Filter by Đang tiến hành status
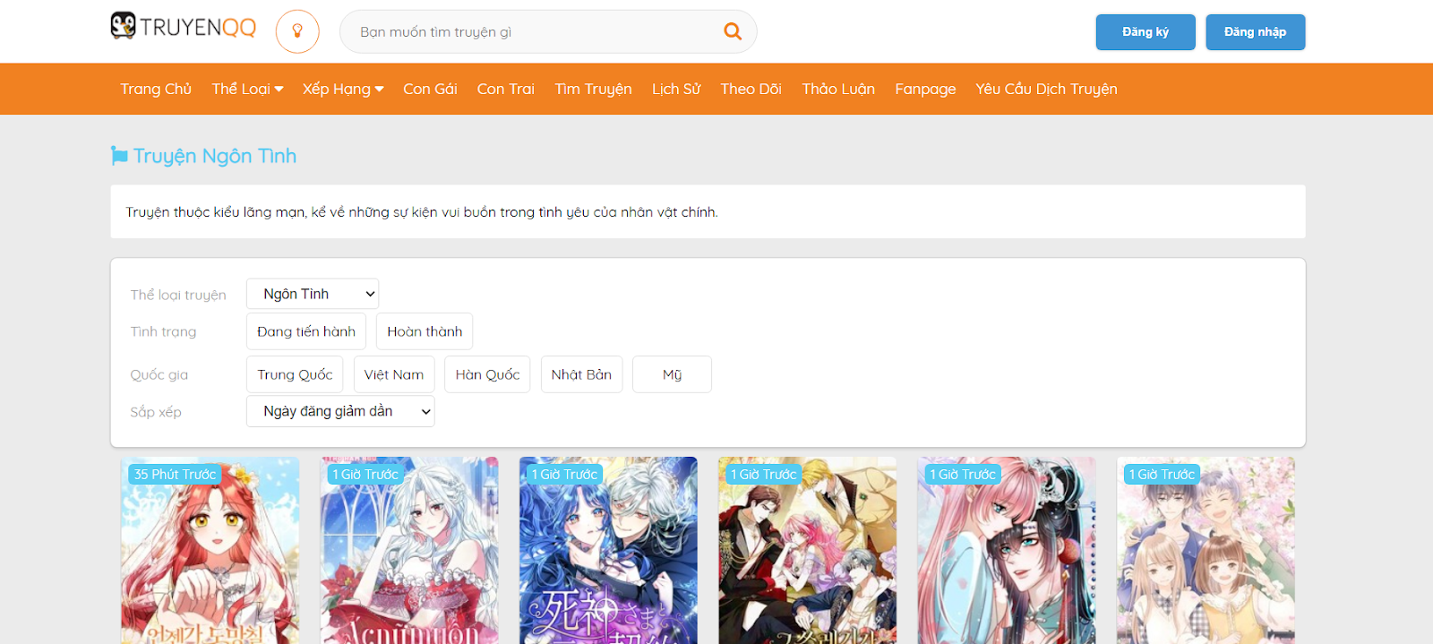Viewport: 1433px width, 644px height. (306, 331)
